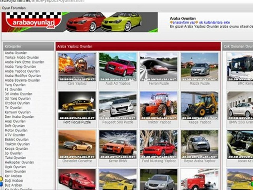253x190 pixels.
Task: Click the sık kullanılanlara ekle link
Action: [214, 22]
